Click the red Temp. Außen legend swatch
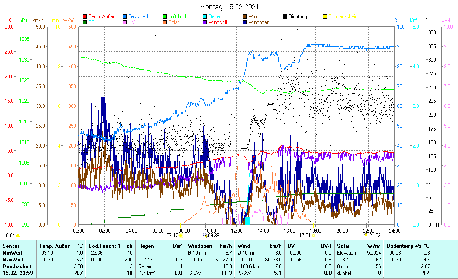Screen dimensions: 458x279 [x=85, y=17]
